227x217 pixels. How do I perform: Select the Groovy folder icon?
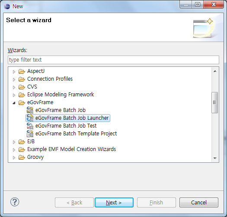22,157
